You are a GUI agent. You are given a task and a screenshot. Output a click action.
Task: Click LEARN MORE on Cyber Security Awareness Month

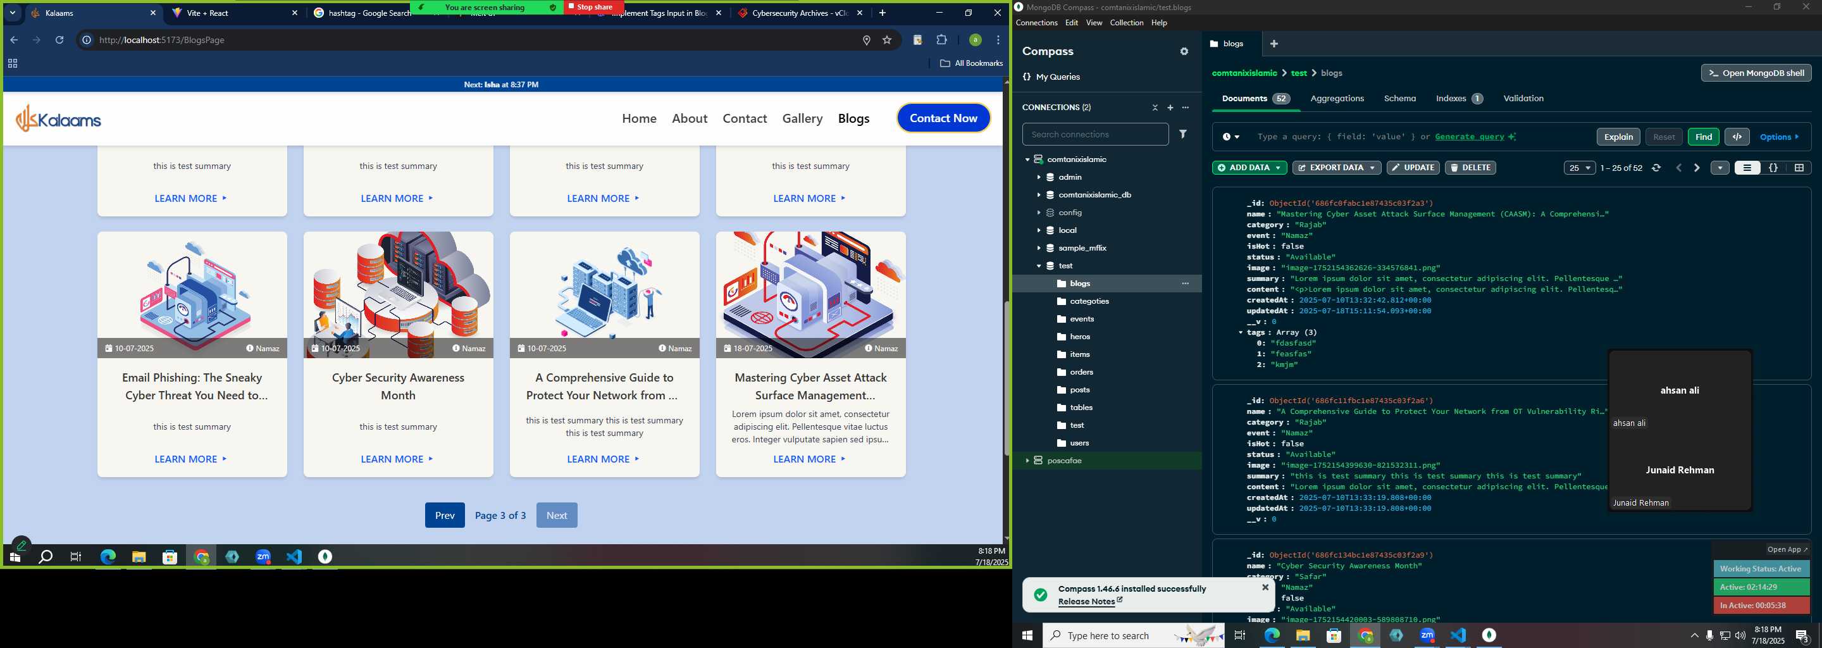pyautogui.click(x=397, y=459)
